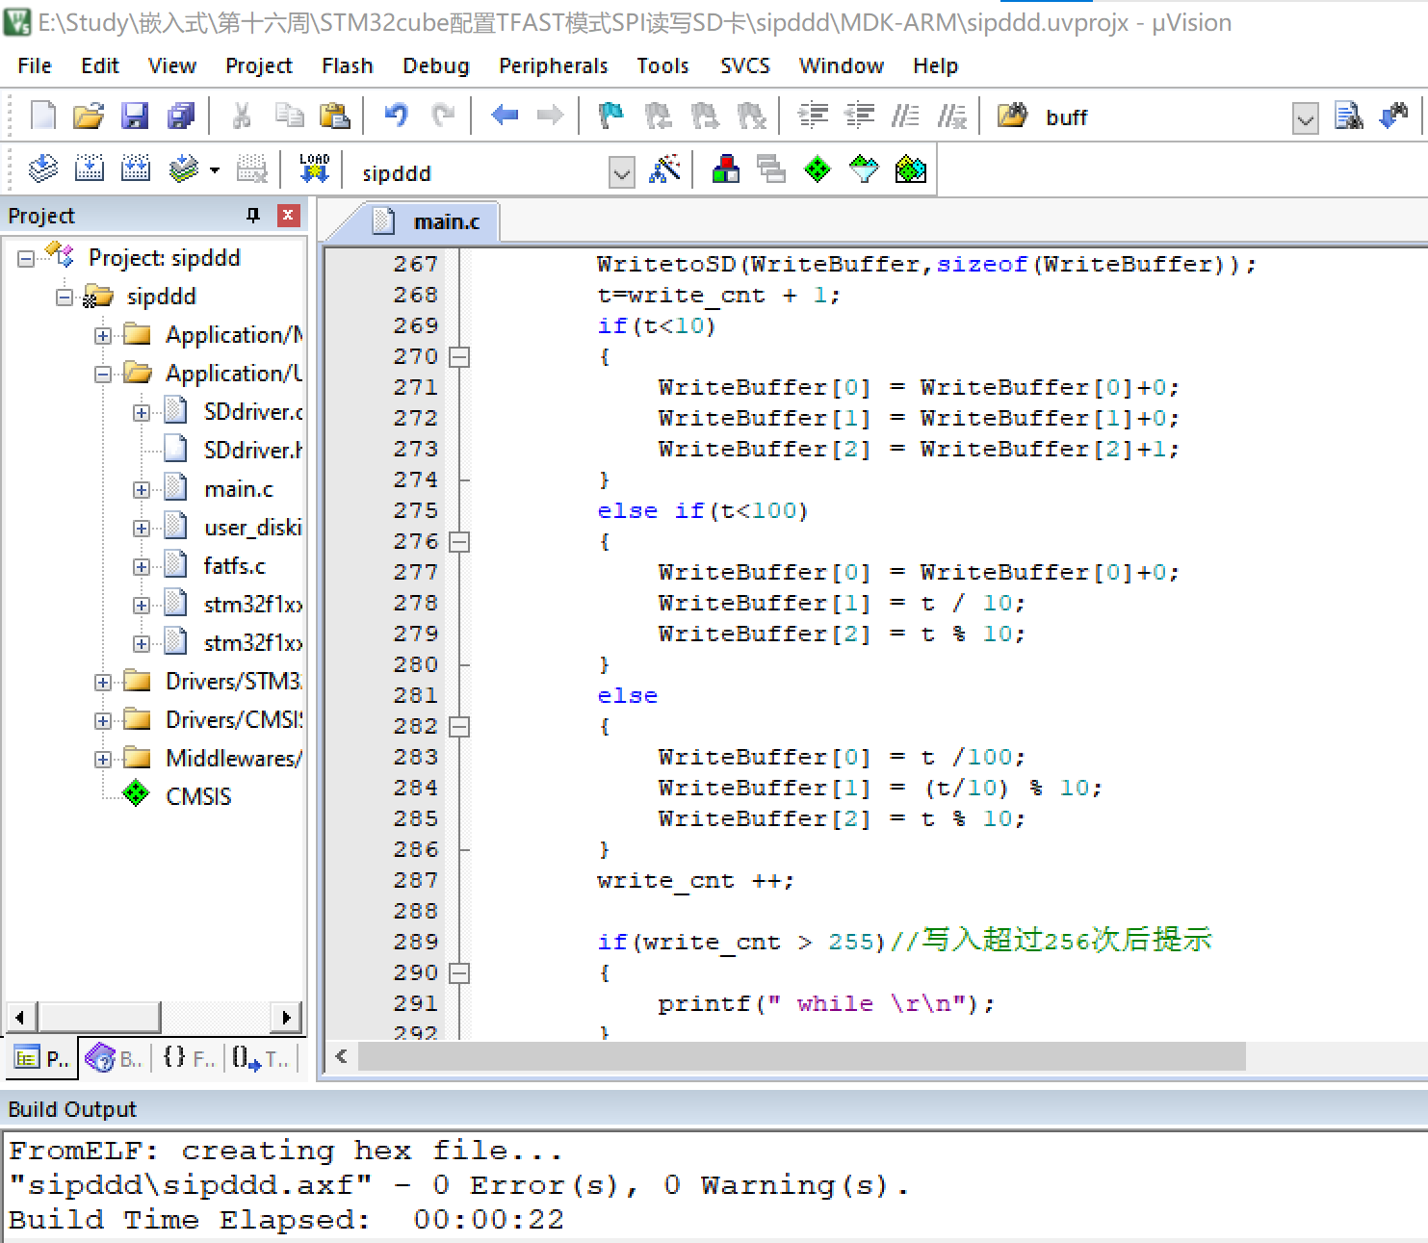Image resolution: width=1428 pixels, height=1243 pixels.
Task: Create a new file with toolbar icon
Action: click(x=43, y=117)
